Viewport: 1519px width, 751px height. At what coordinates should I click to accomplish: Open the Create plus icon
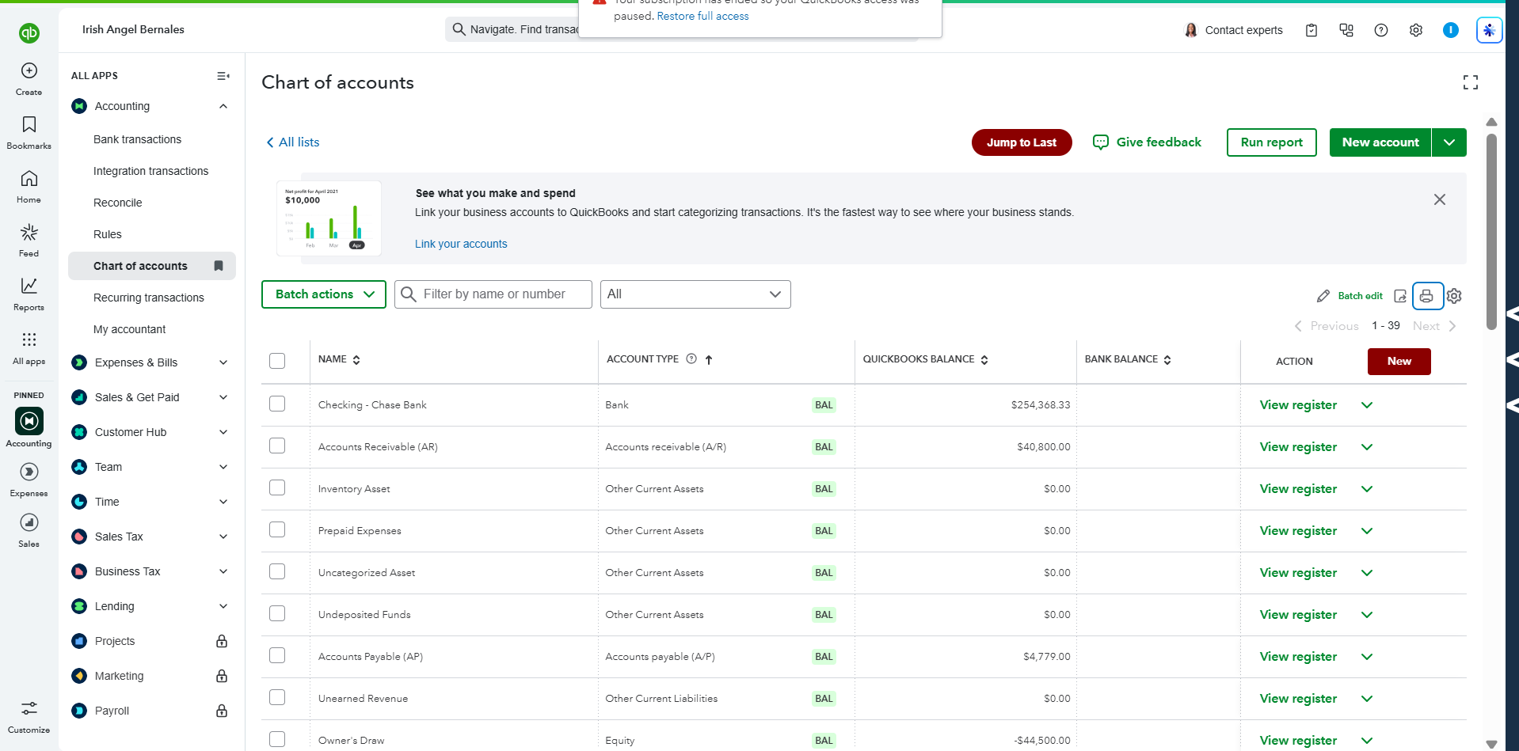29,70
